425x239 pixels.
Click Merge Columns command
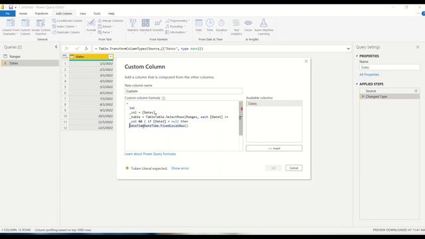(x=111, y=21)
